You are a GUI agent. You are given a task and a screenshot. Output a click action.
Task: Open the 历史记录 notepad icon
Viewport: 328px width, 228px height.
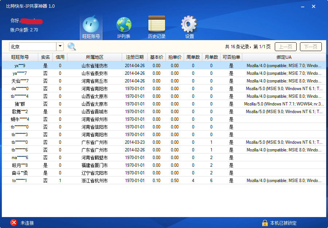tap(156, 24)
